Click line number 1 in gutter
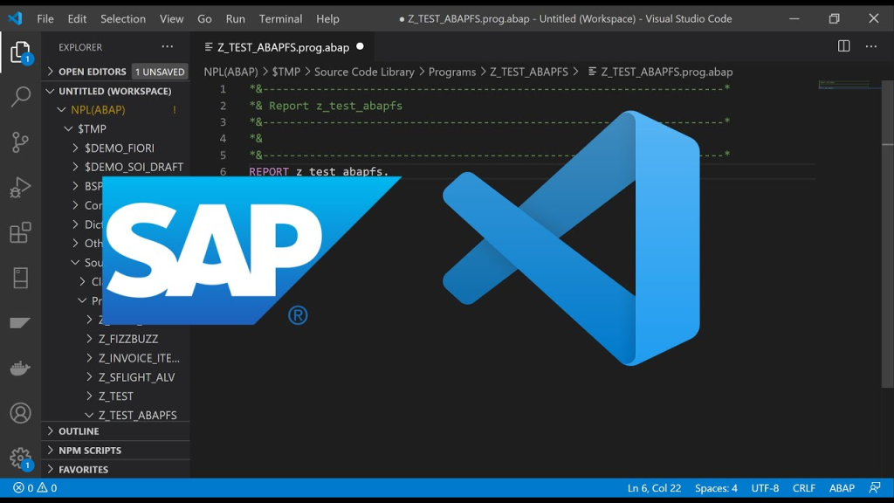Viewport: 894px width, 503px height. pos(223,89)
